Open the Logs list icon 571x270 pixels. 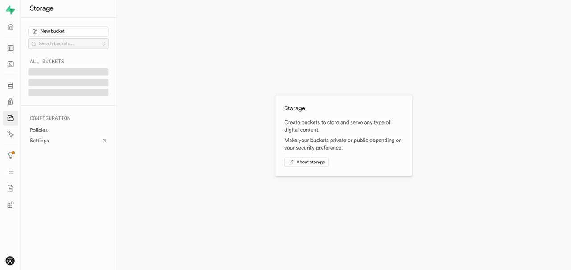click(x=11, y=172)
